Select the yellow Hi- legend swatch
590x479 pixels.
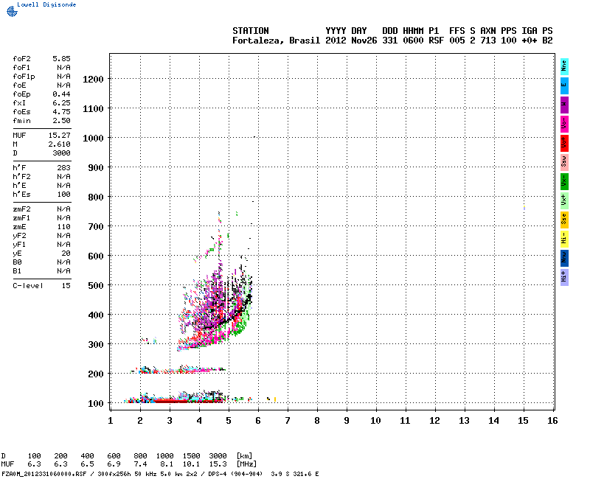click(x=564, y=239)
